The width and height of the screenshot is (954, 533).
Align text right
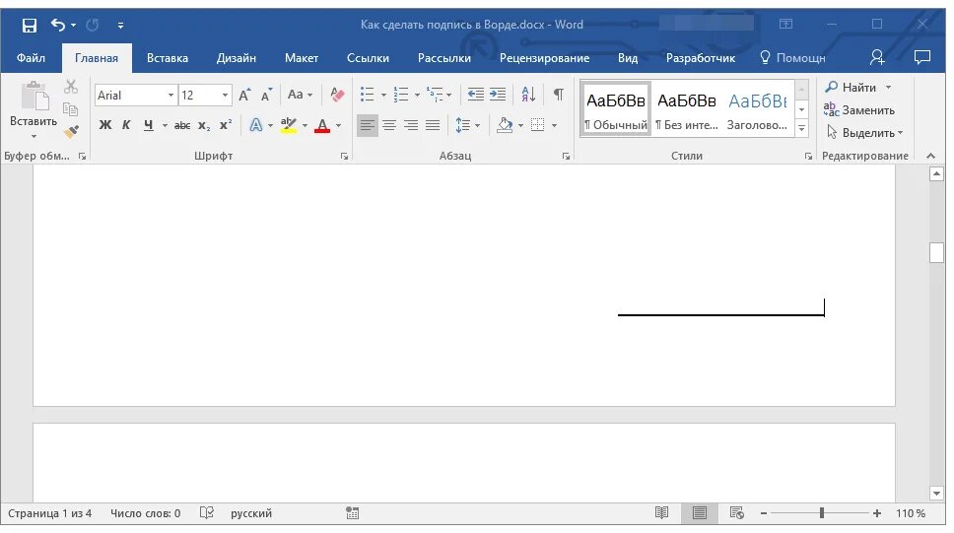tap(411, 125)
